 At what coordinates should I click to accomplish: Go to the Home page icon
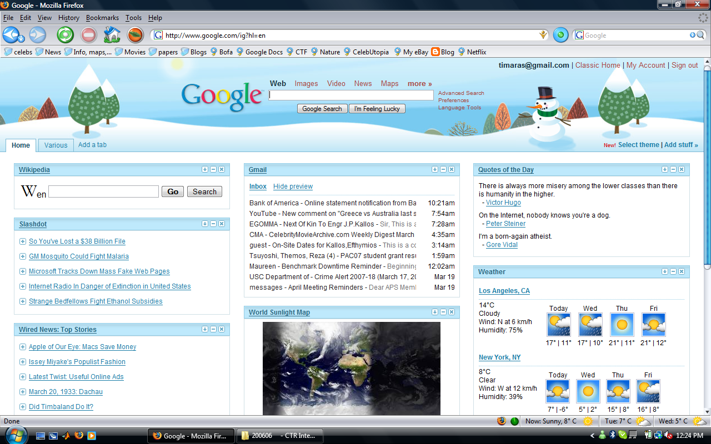(x=112, y=35)
